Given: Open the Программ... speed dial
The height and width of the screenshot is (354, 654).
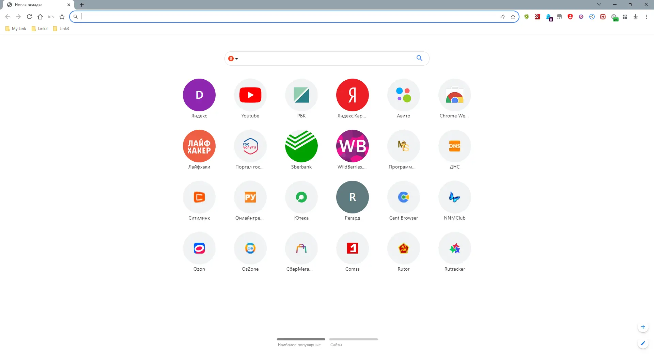Looking at the screenshot, I should (x=404, y=150).
